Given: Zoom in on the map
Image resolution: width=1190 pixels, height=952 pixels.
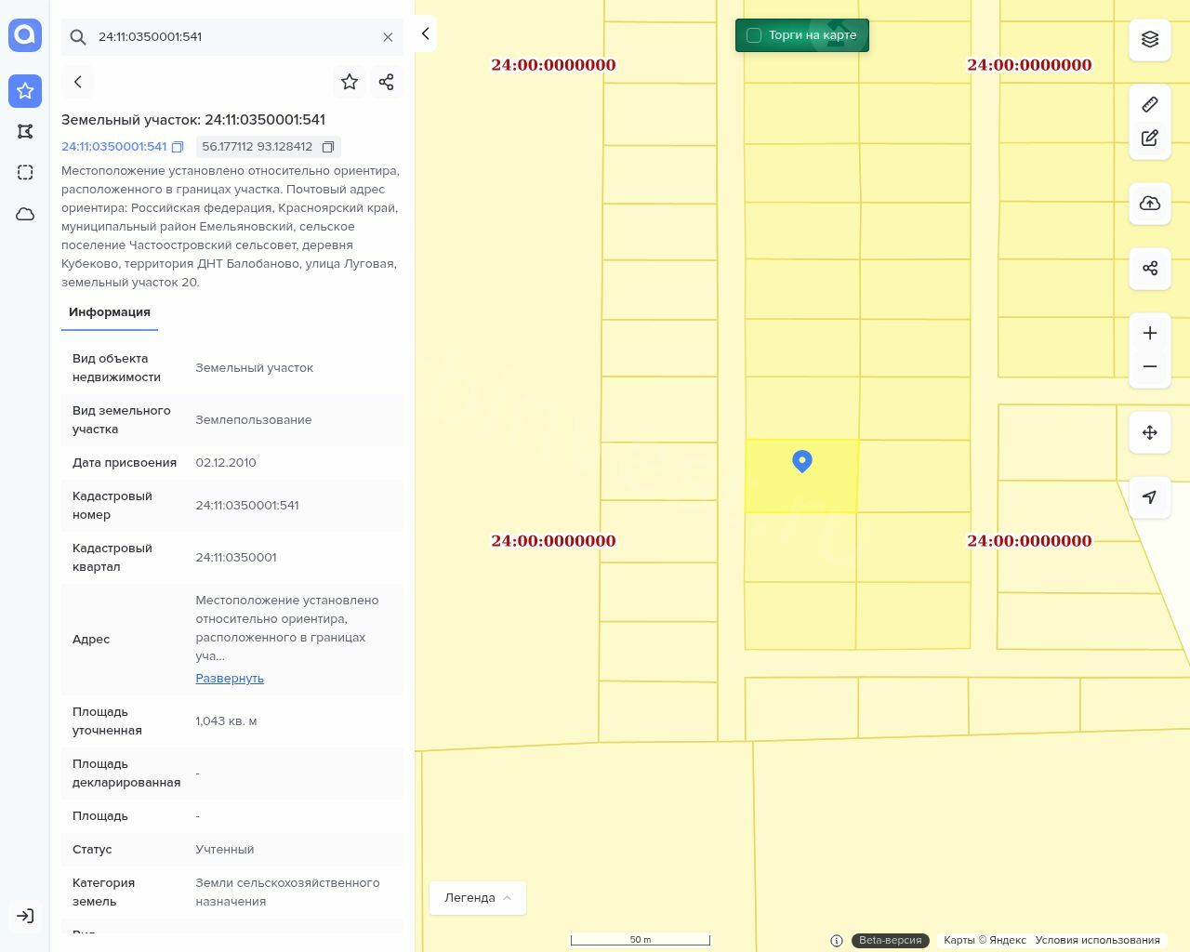Looking at the screenshot, I should click(1150, 333).
